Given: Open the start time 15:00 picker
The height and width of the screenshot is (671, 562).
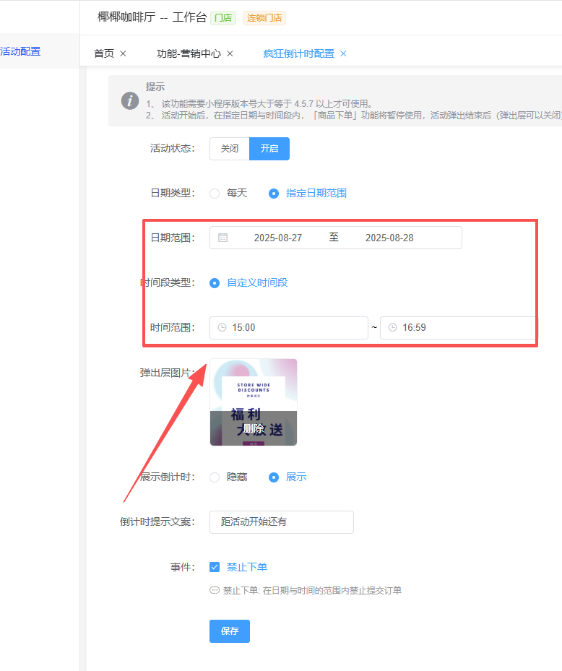Looking at the screenshot, I should [x=289, y=328].
